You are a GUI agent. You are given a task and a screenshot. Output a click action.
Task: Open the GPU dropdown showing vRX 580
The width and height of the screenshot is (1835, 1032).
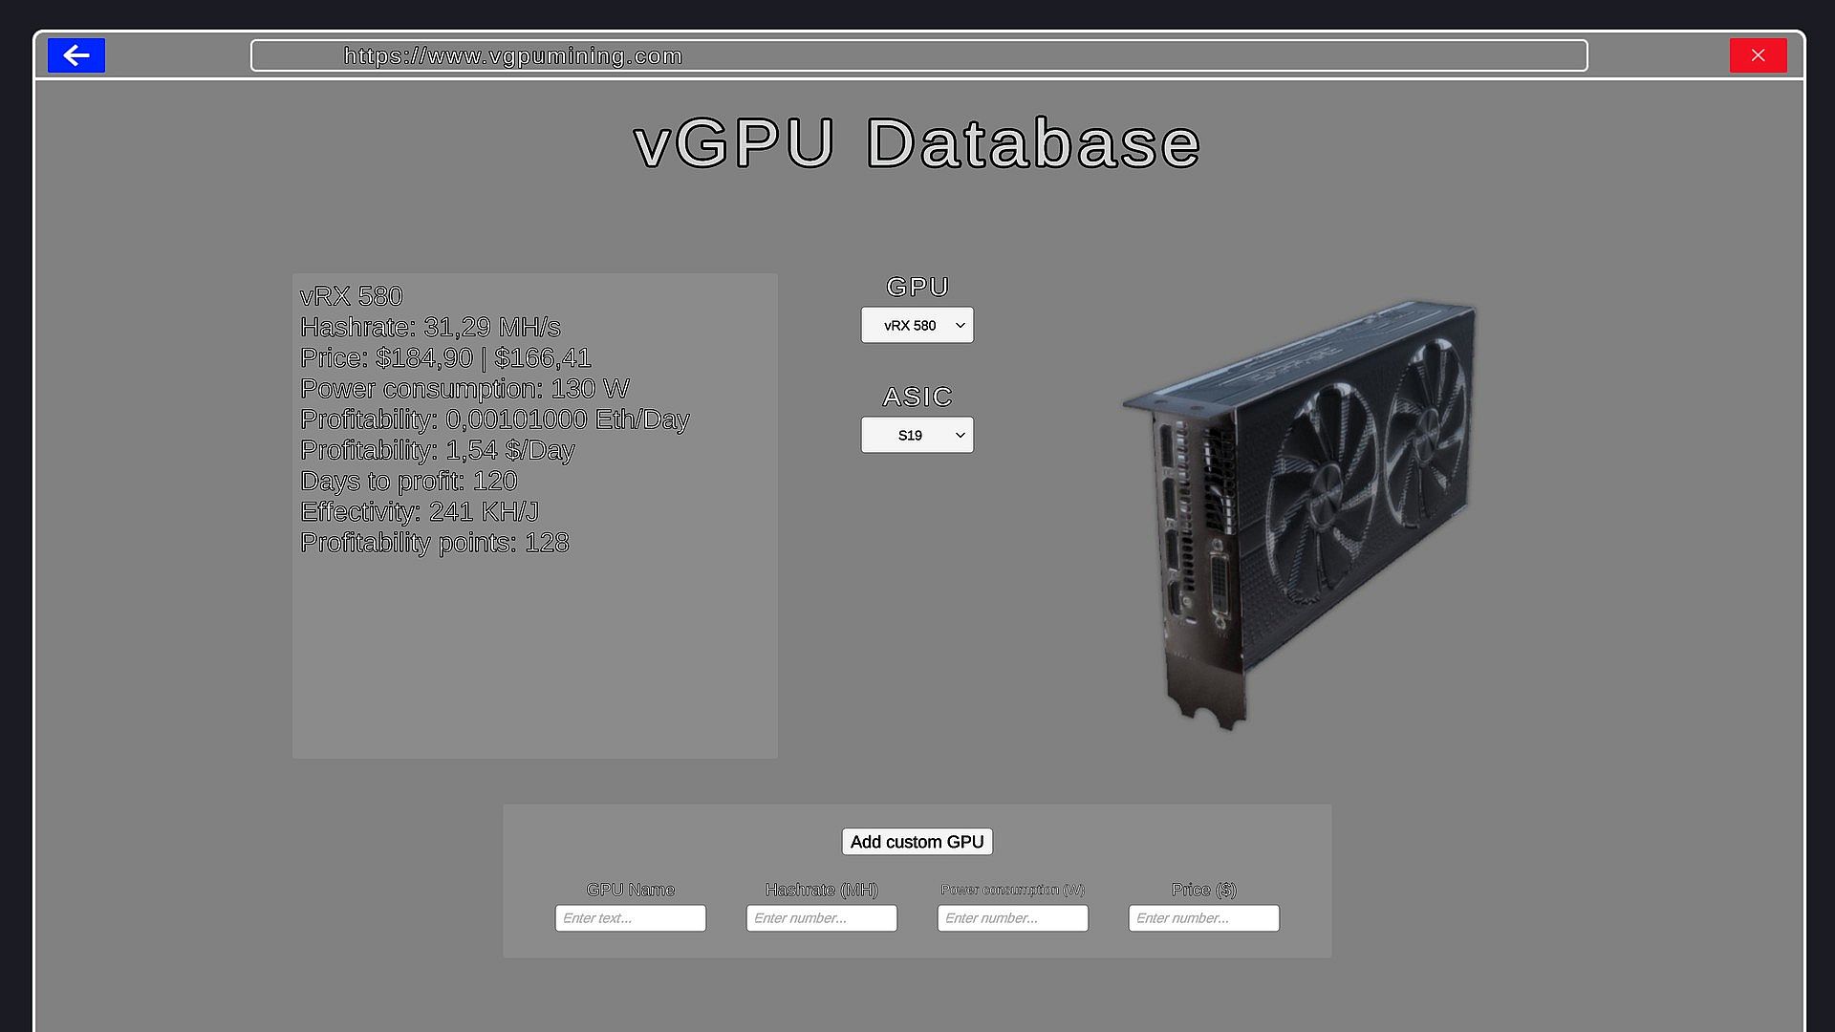coord(917,325)
